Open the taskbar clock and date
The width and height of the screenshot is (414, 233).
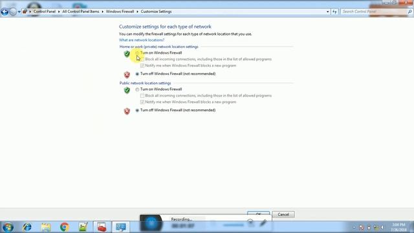tap(398, 227)
